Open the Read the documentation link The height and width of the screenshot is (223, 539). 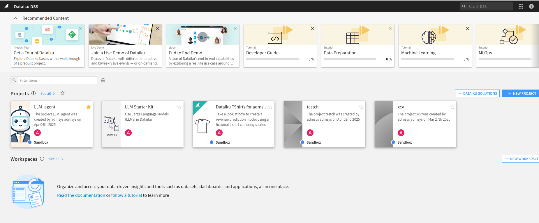tap(81, 195)
